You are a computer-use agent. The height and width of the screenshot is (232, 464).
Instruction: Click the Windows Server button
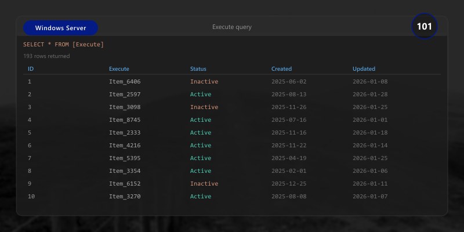[60, 28]
